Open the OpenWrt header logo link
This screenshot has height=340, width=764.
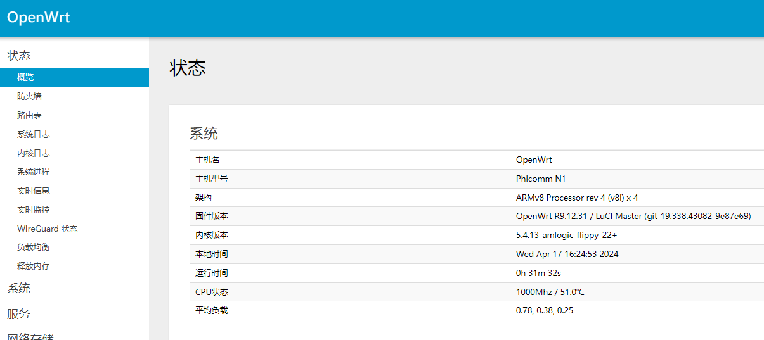click(38, 18)
